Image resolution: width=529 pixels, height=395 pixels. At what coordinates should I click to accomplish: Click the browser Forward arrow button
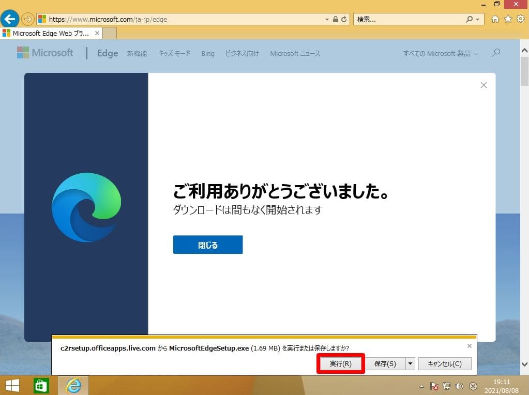pos(27,19)
